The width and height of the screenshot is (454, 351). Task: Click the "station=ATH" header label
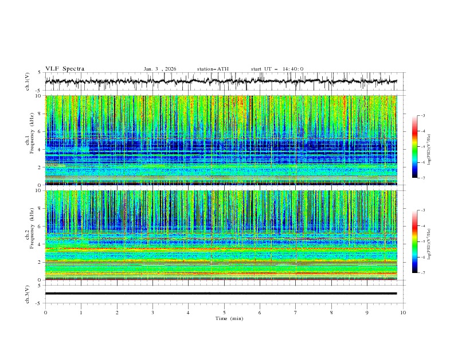213,69
